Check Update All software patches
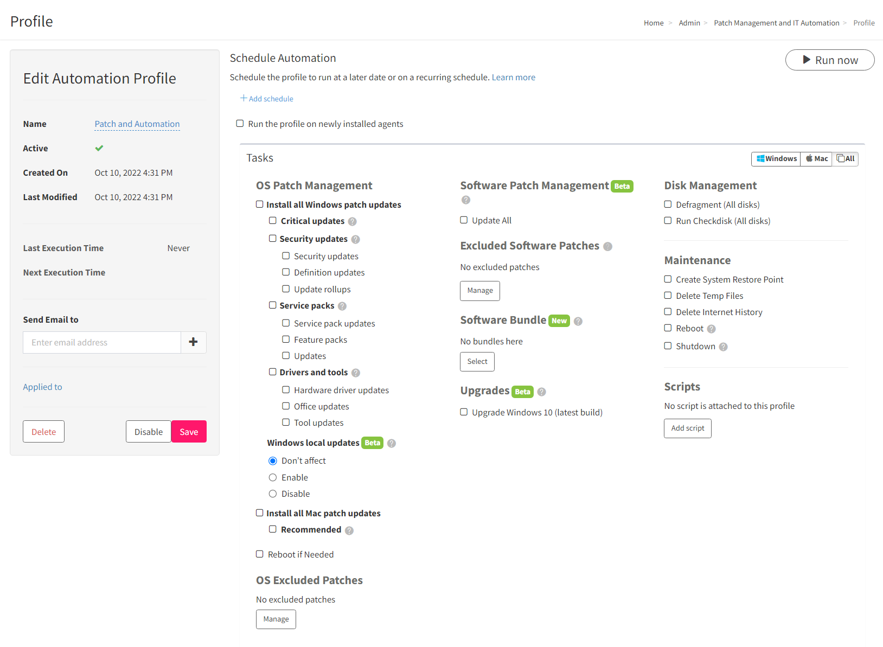883x647 pixels. point(464,220)
